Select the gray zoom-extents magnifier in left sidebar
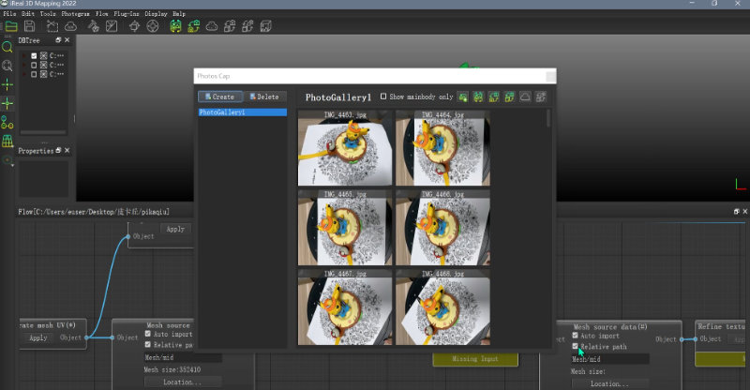The width and height of the screenshot is (750, 390). (7, 66)
